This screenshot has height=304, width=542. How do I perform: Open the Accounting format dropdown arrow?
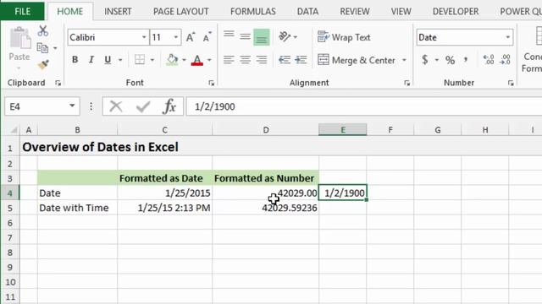click(x=437, y=60)
